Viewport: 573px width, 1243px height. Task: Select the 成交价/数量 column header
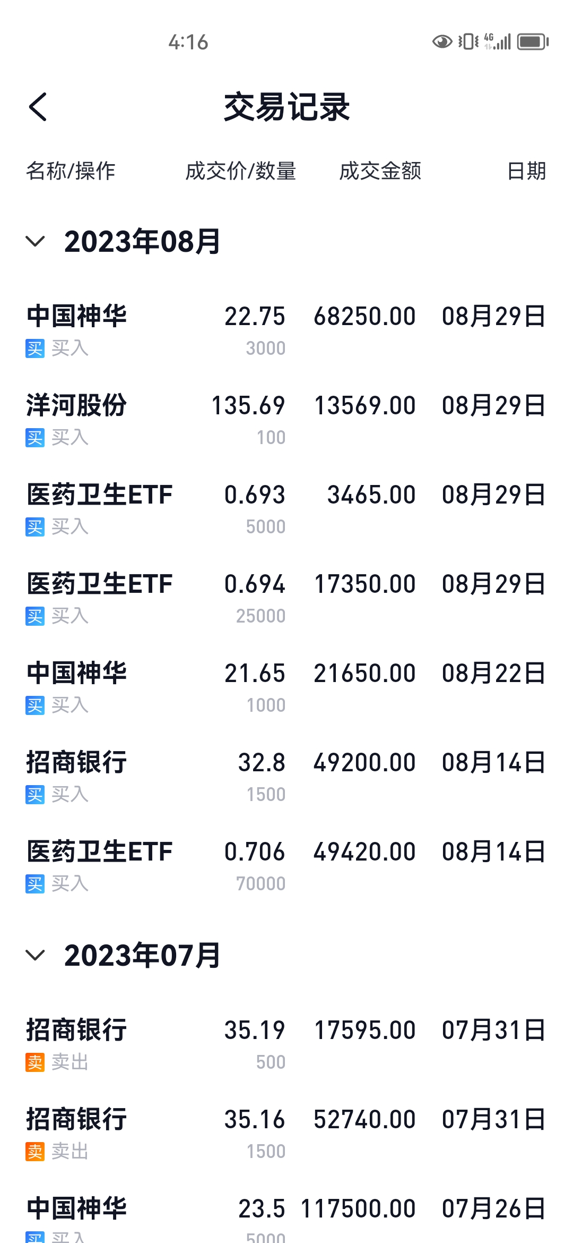(240, 171)
